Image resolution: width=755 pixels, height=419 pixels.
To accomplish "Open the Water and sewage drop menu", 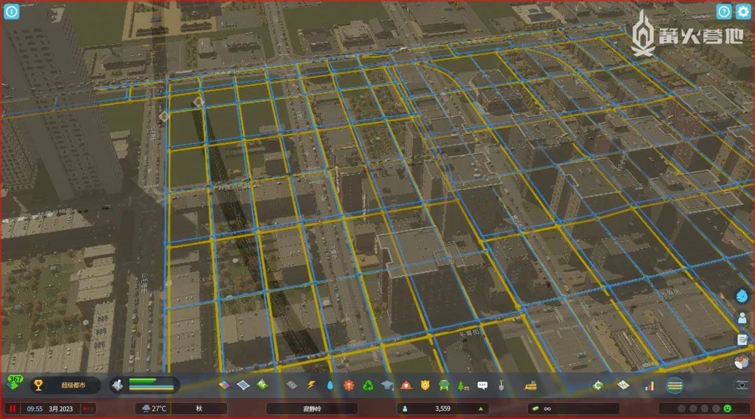I will [330, 385].
